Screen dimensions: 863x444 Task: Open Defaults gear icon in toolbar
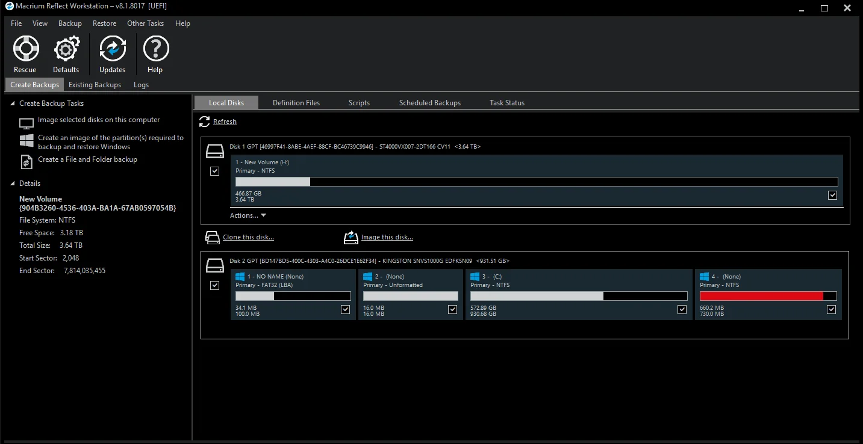coord(66,49)
